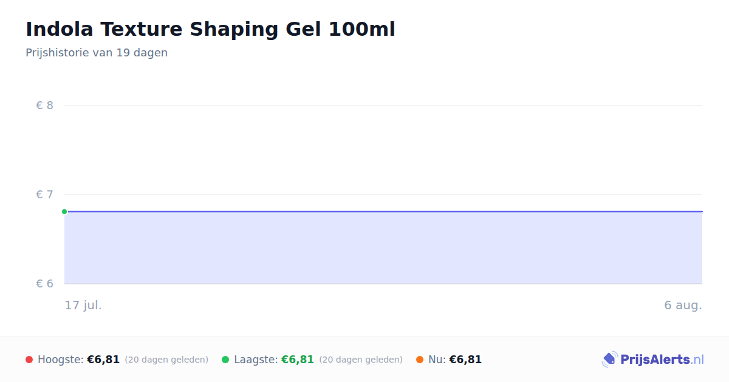This screenshot has width=729, height=382.
Task: Click the green Laagste €6,81 price value
Action: (x=298, y=360)
